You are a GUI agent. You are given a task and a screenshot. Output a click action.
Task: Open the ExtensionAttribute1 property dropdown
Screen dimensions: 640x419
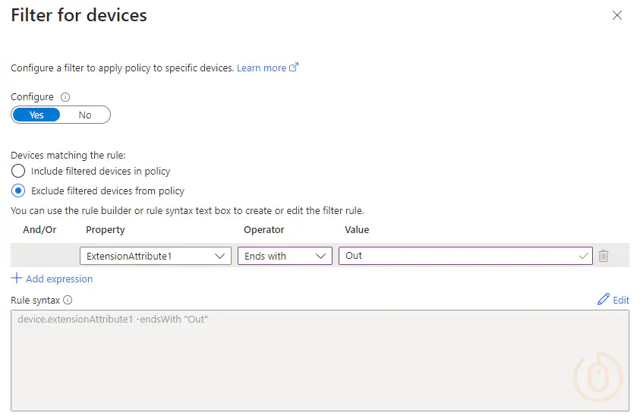pos(156,256)
